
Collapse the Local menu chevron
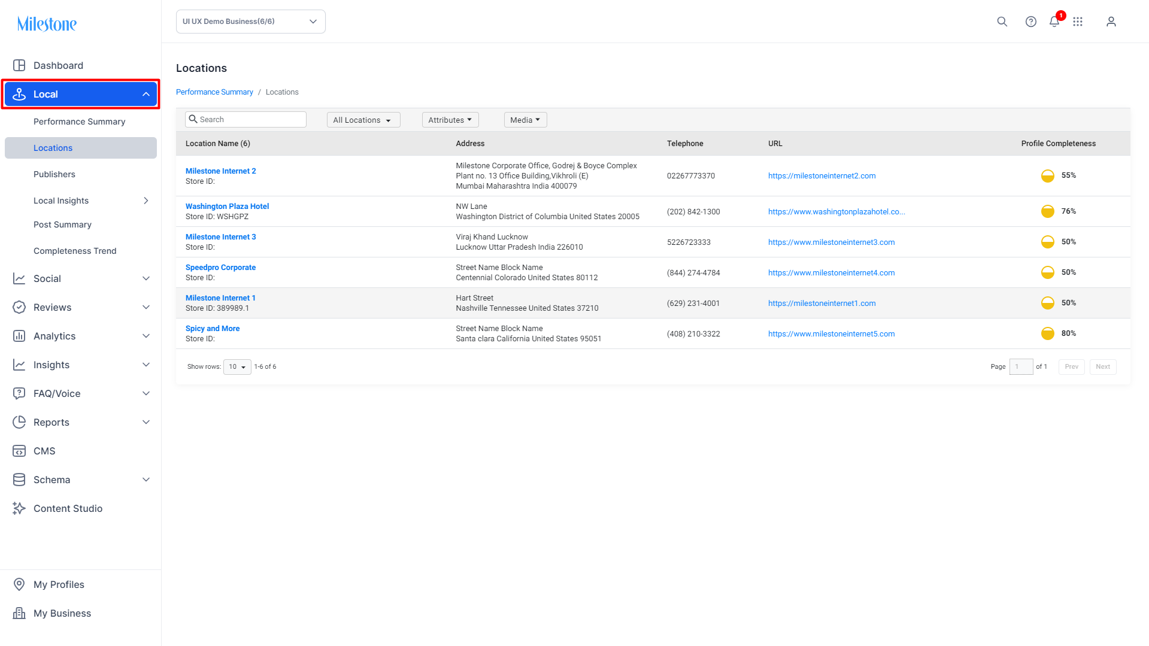146,94
